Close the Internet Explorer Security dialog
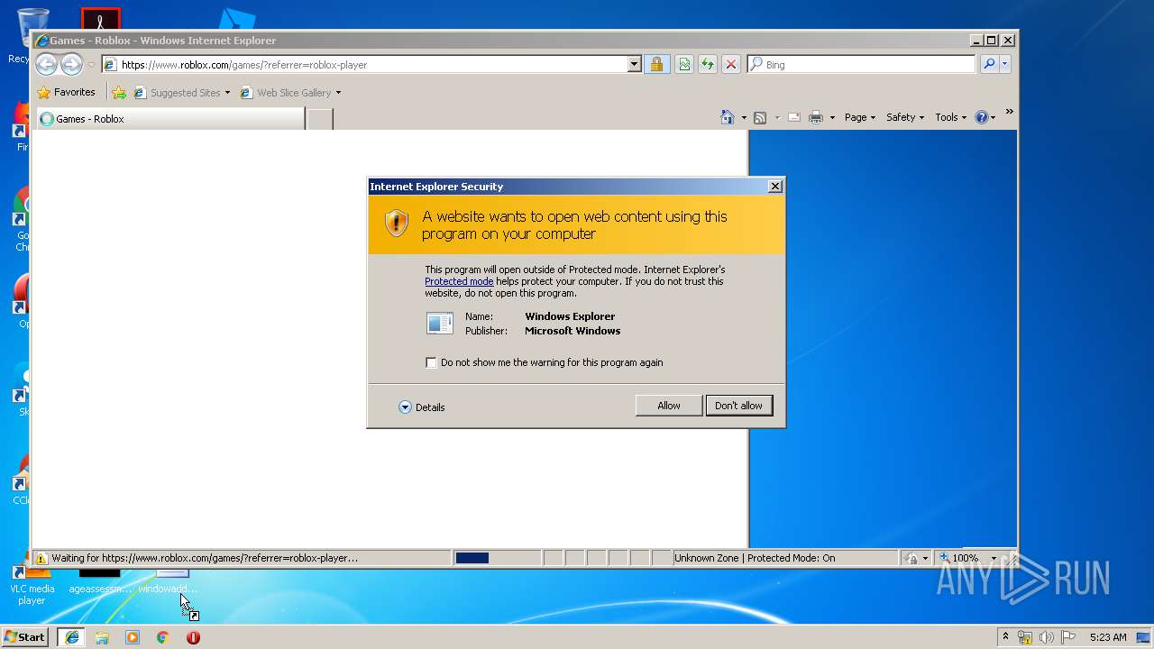 (774, 186)
